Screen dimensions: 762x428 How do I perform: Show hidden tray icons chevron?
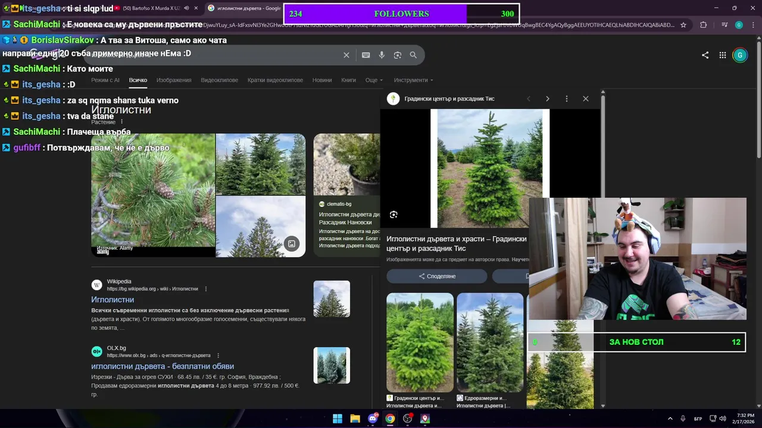click(670, 418)
